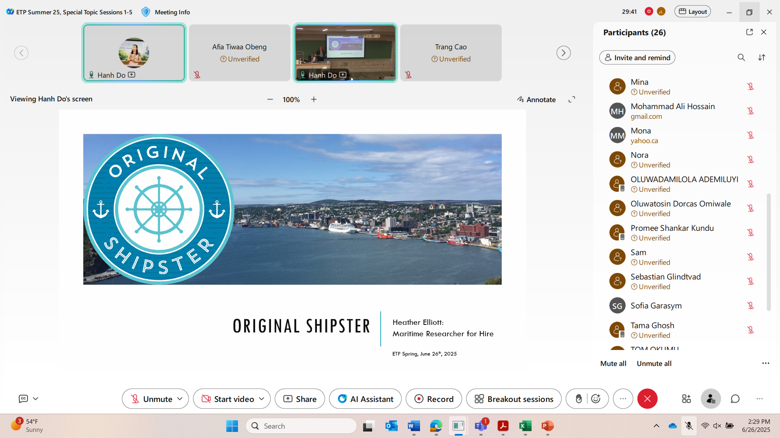The image size is (780, 438).
Task: Click Mute all
Action: pyautogui.click(x=613, y=363)
